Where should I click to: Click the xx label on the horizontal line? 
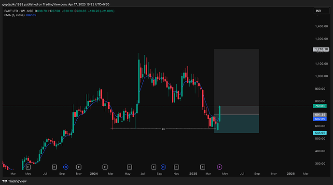163,129
